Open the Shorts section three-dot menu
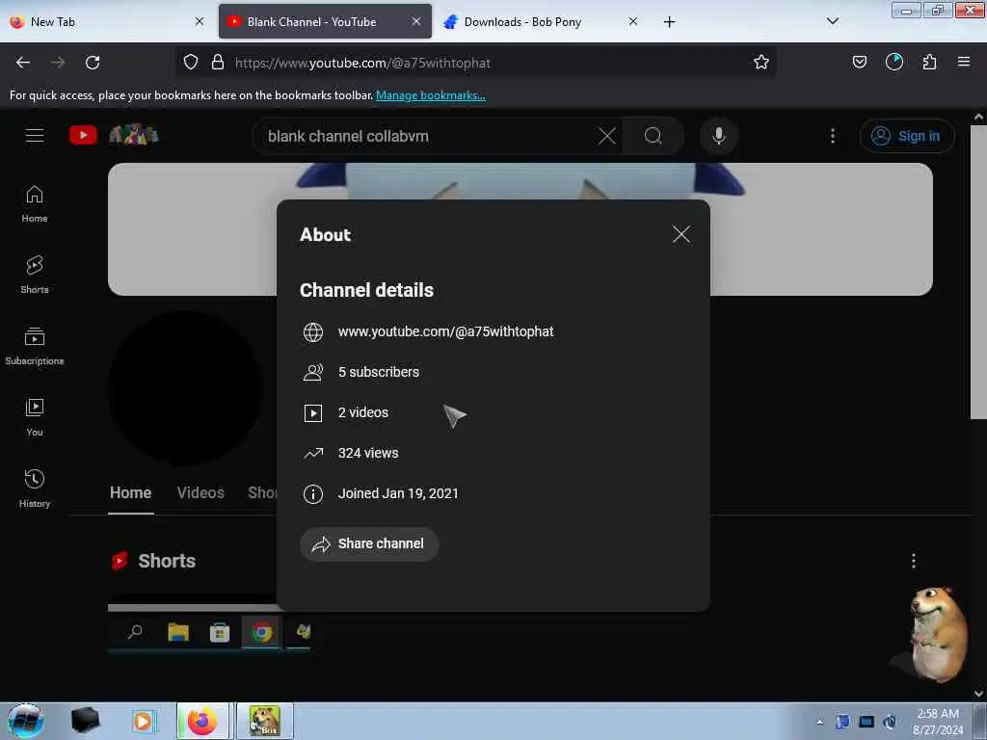The image size is (987, 740). [x=914, y=561]
